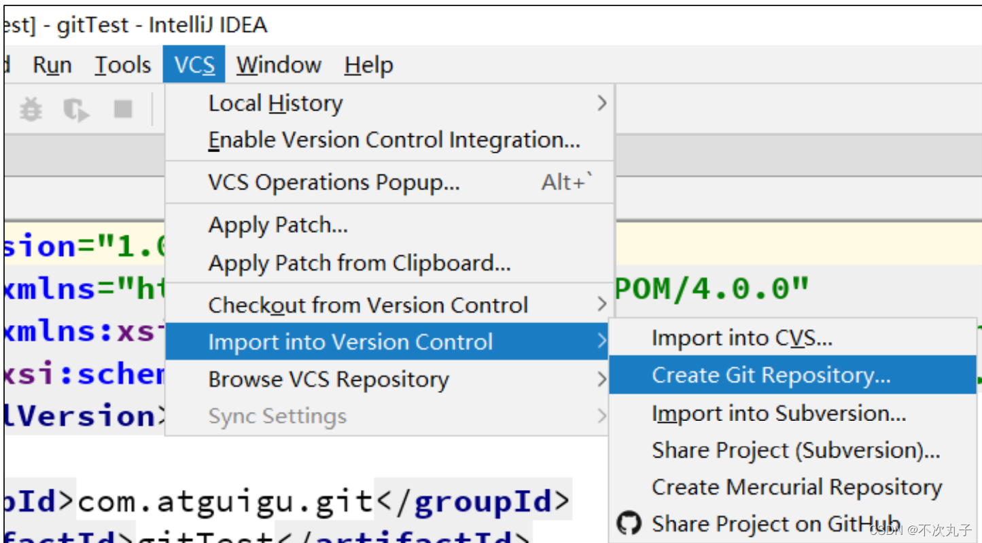Select the Debug bug icon
This screenshot has height=543, width=982.
30,109
